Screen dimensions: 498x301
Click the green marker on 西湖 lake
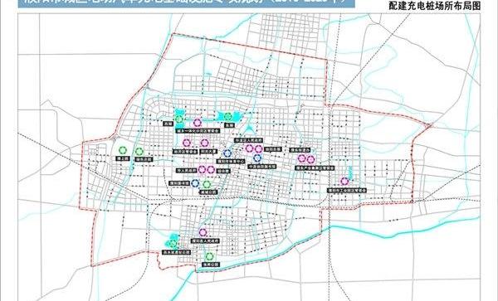(179, 119)
